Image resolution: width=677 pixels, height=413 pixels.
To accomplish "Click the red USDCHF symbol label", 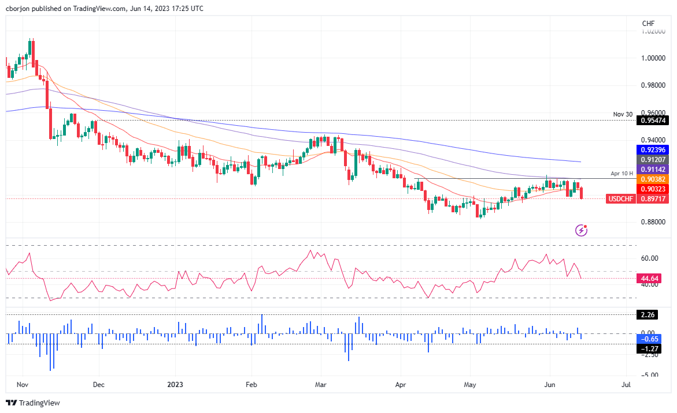I will coord(620,198).
